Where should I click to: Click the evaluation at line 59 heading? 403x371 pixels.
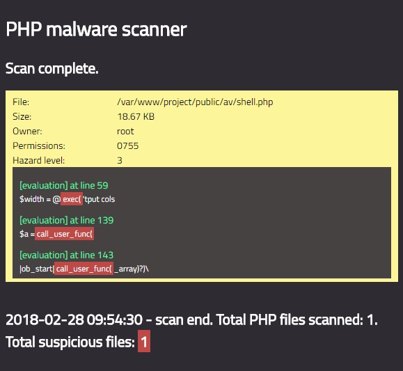click(64, 185)
